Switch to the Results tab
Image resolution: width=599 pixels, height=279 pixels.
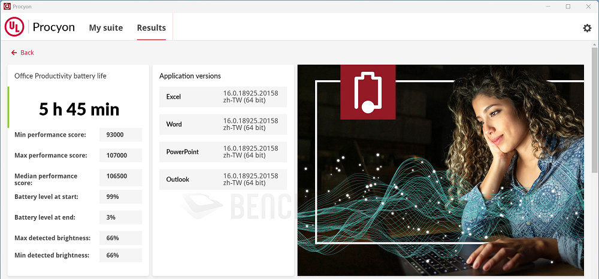point(152,28)
